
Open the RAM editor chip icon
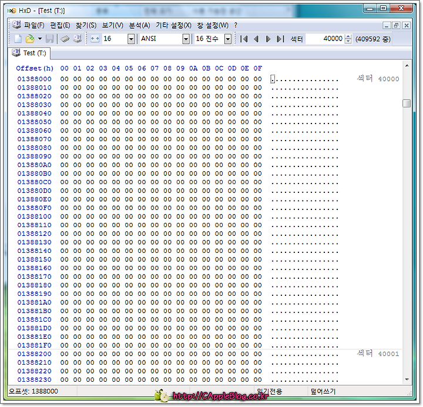pyautogui.click(x=65, y=39)
